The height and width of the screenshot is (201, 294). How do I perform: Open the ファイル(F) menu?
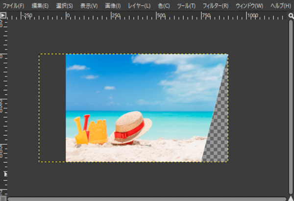pos(13,6)
